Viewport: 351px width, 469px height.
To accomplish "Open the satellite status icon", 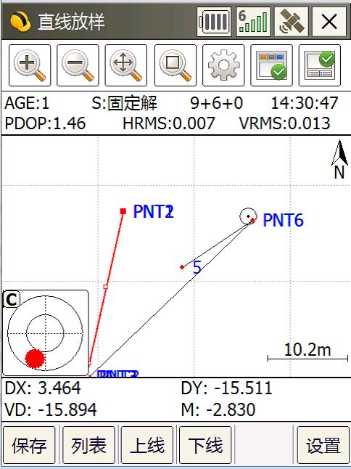I will tap(292, 22).
